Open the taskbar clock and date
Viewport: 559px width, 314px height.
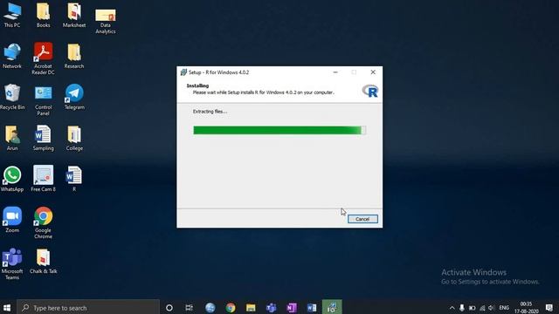526,308
